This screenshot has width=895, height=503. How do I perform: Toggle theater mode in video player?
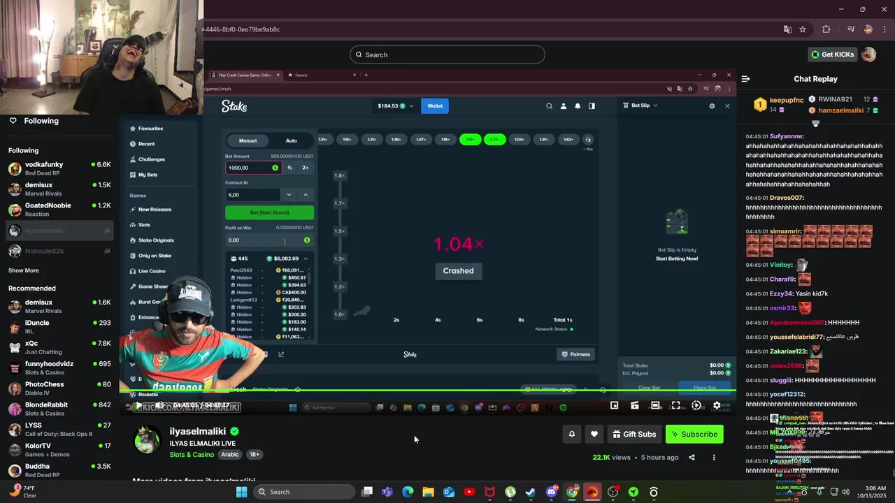pos(655,405)
